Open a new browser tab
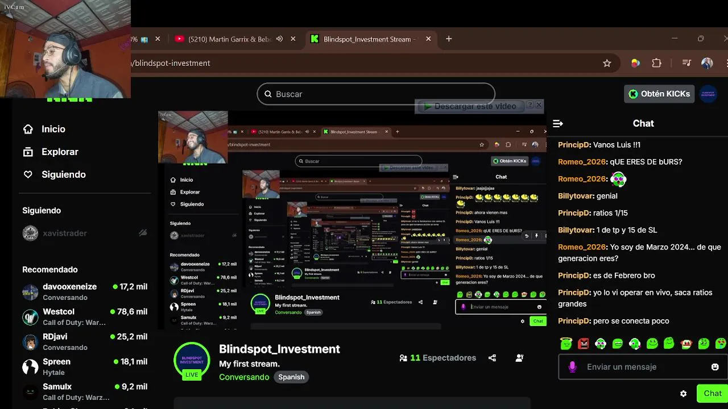This screenshot has width=728, height=409. tap(449, 39)
